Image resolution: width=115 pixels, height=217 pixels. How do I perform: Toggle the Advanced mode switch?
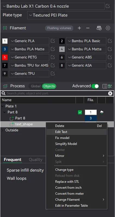(95, 86)
